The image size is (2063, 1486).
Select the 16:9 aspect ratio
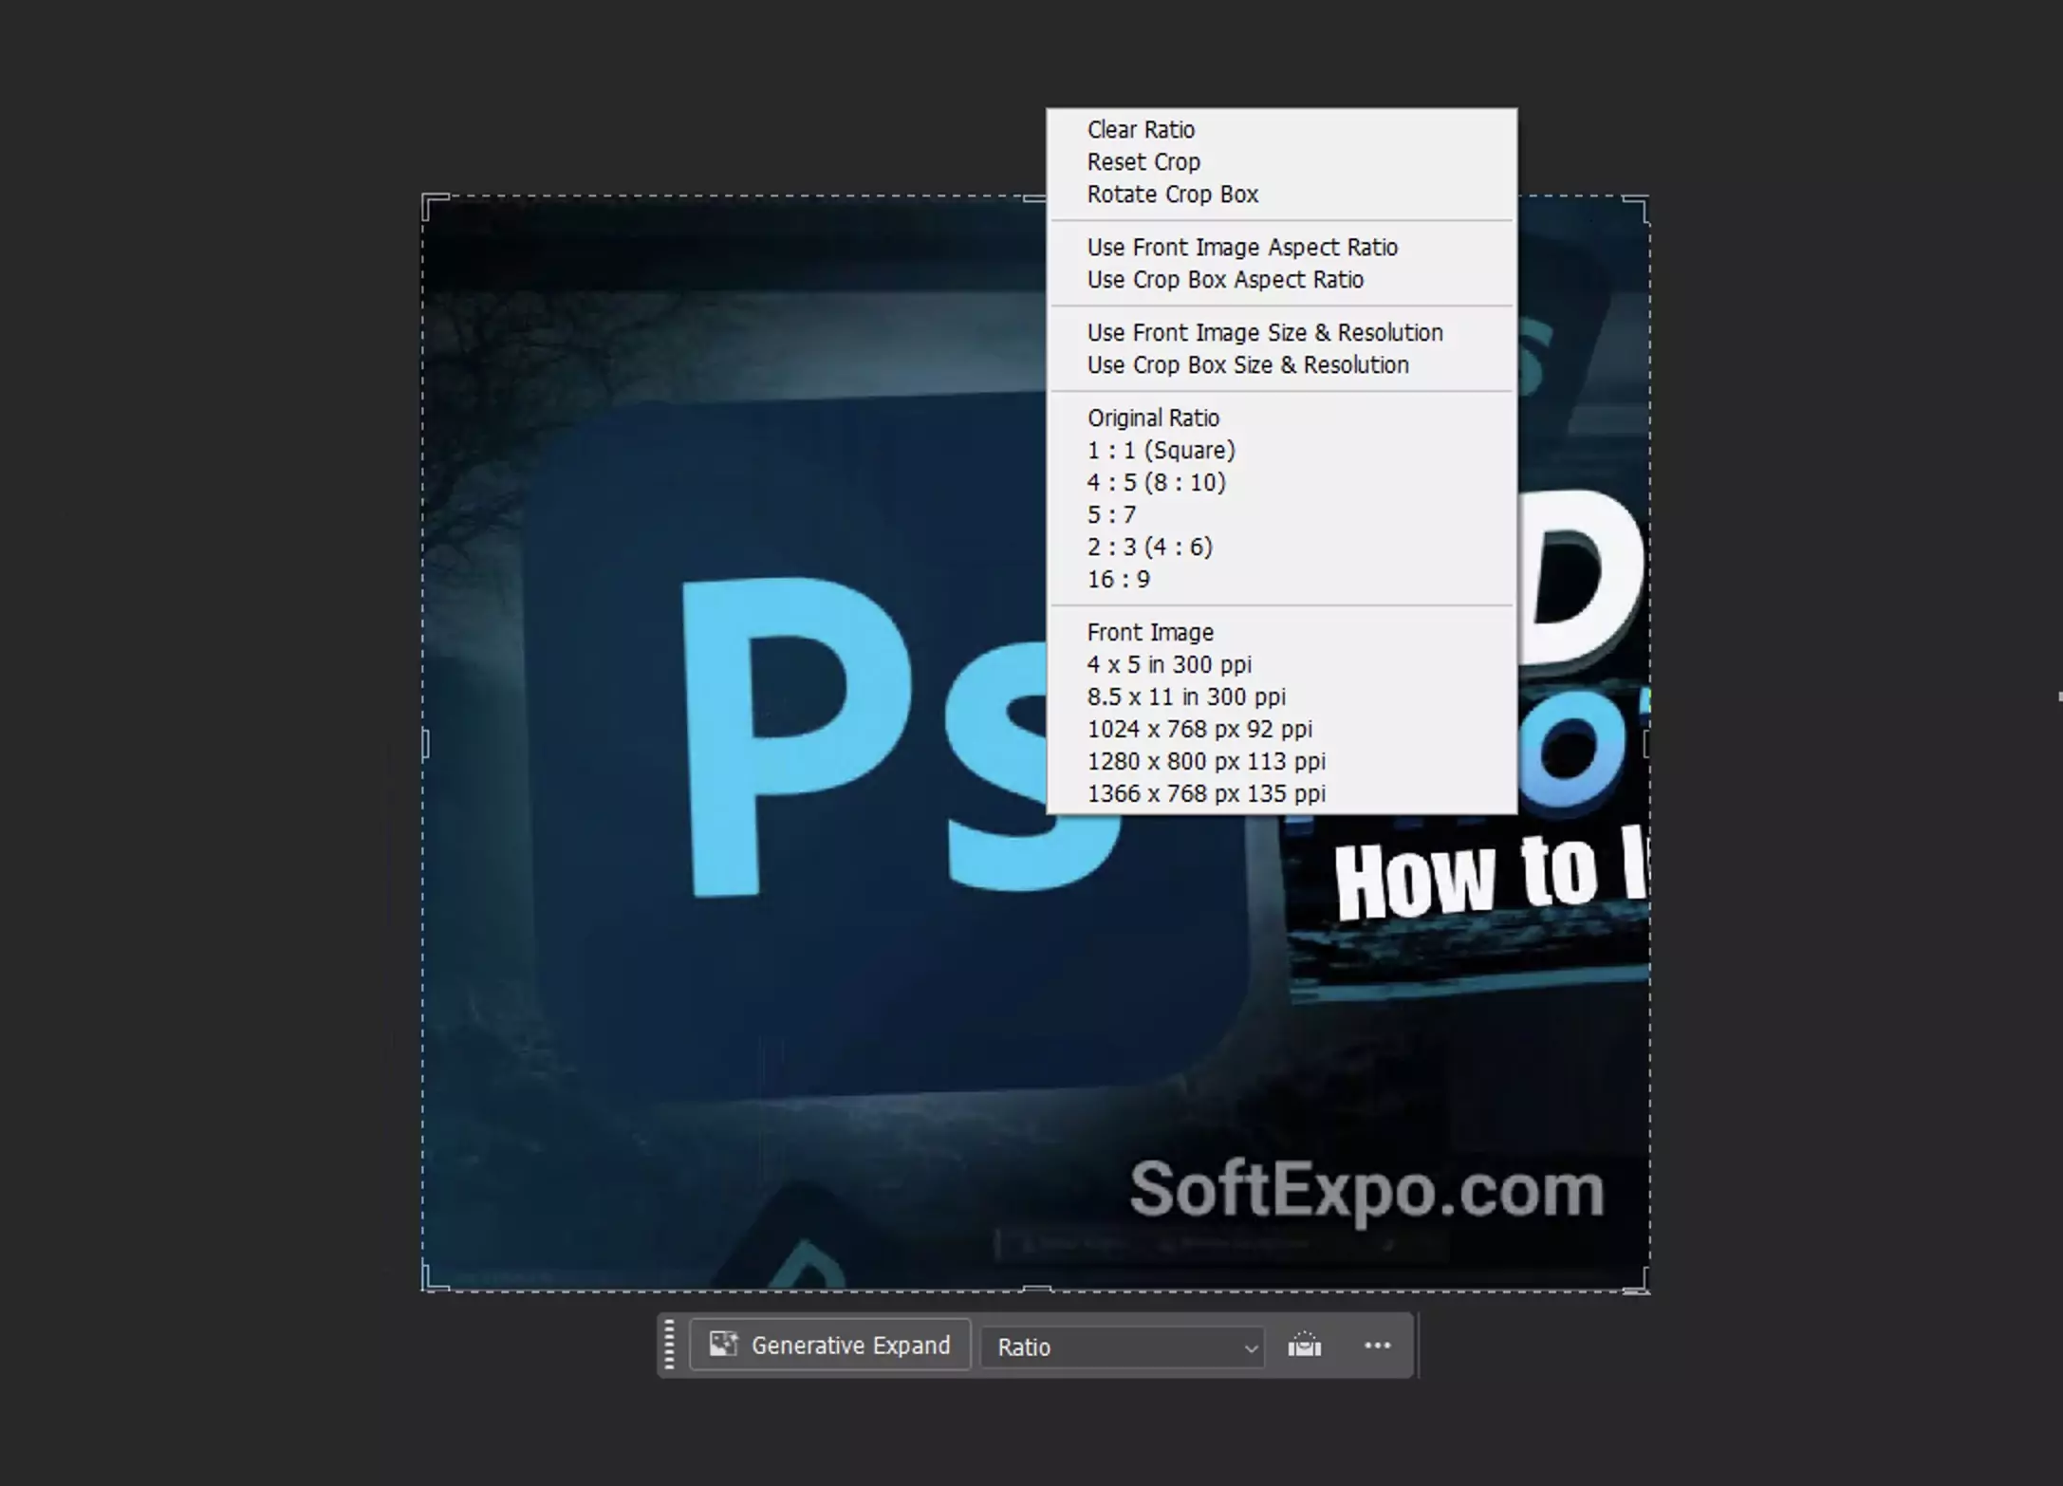(x=1117, y=579)
